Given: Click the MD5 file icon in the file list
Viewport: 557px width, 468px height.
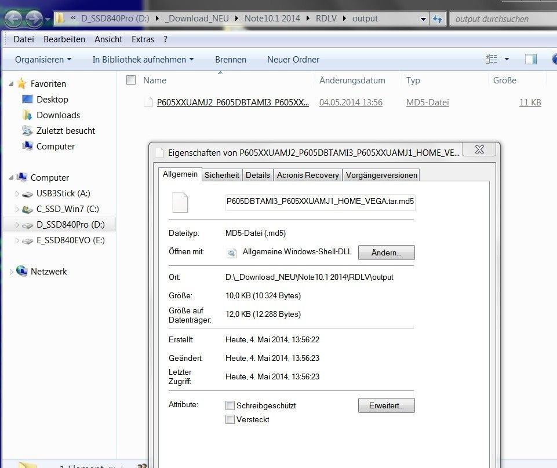Looking at the screenshot, I should point(148,103).
